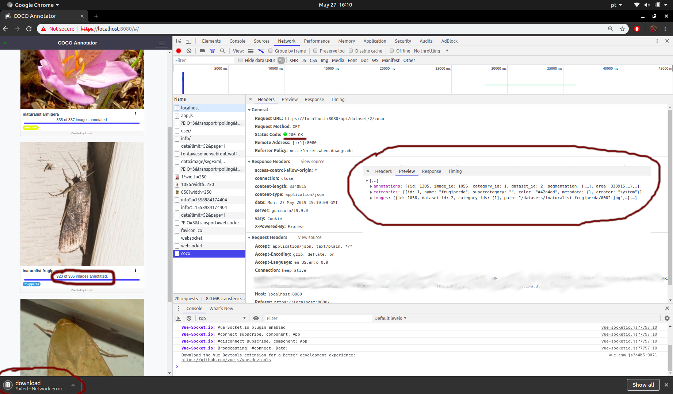Enable the Group by frame checkbox
The width and height of the screenshot is (673, 394).
[270, 51]
